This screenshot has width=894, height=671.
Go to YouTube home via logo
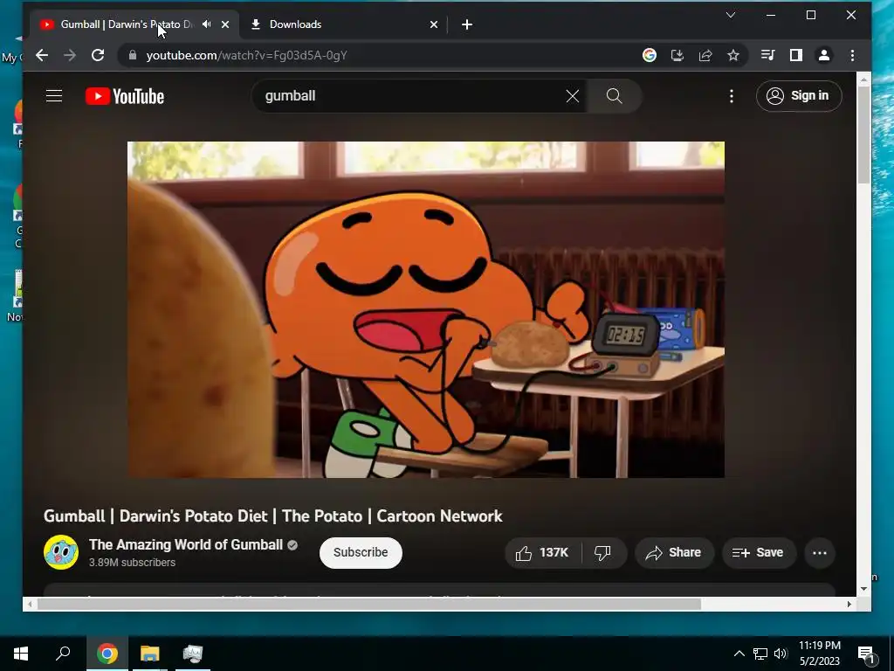125,96
